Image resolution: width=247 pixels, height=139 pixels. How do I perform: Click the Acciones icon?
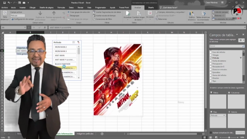[150, 13]
